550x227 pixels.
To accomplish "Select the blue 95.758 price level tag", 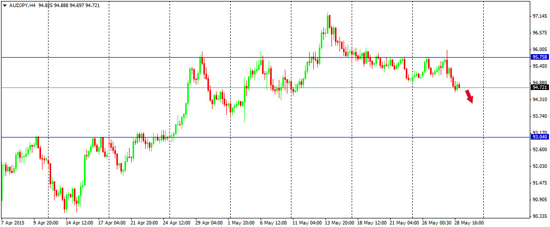I will coord(540,57).
